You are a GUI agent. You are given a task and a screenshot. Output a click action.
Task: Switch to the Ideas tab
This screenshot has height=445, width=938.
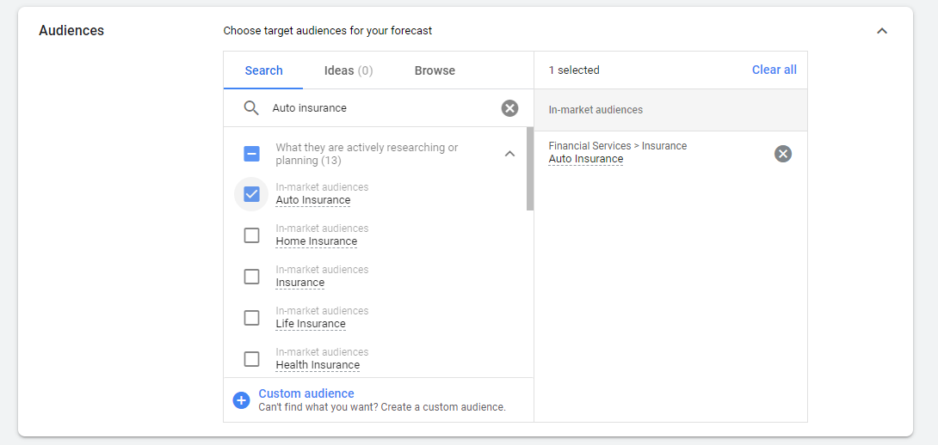(x=349, y=70)
